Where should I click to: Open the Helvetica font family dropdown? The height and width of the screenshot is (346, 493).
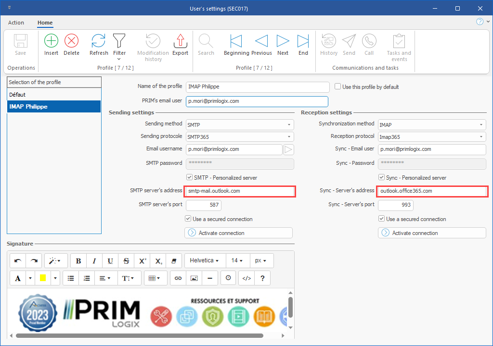click(x=204, y=260)
